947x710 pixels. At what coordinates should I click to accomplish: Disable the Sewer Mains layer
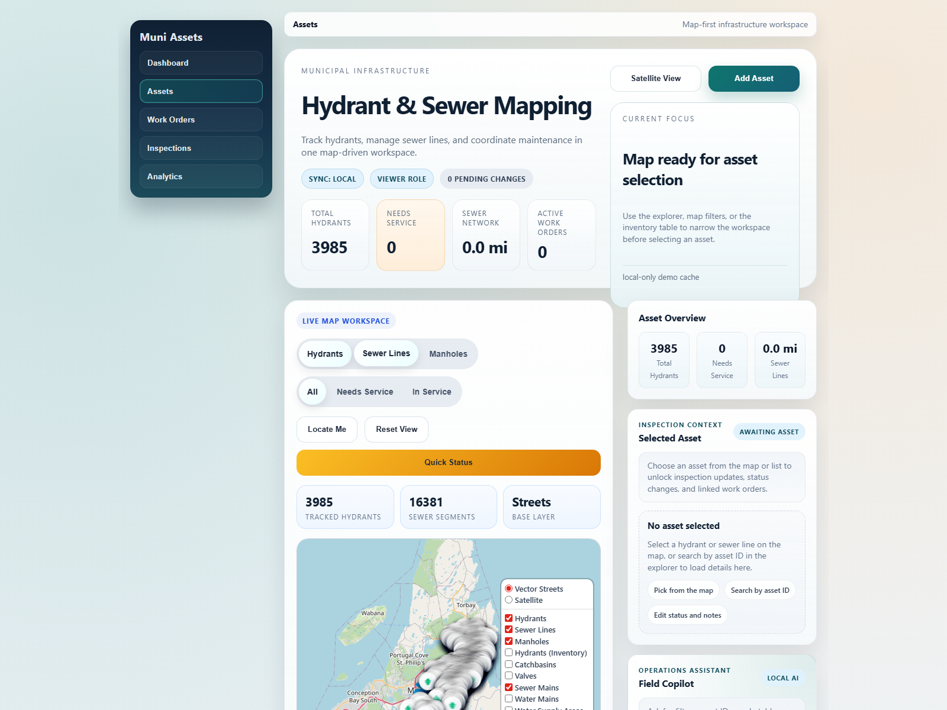508,687
